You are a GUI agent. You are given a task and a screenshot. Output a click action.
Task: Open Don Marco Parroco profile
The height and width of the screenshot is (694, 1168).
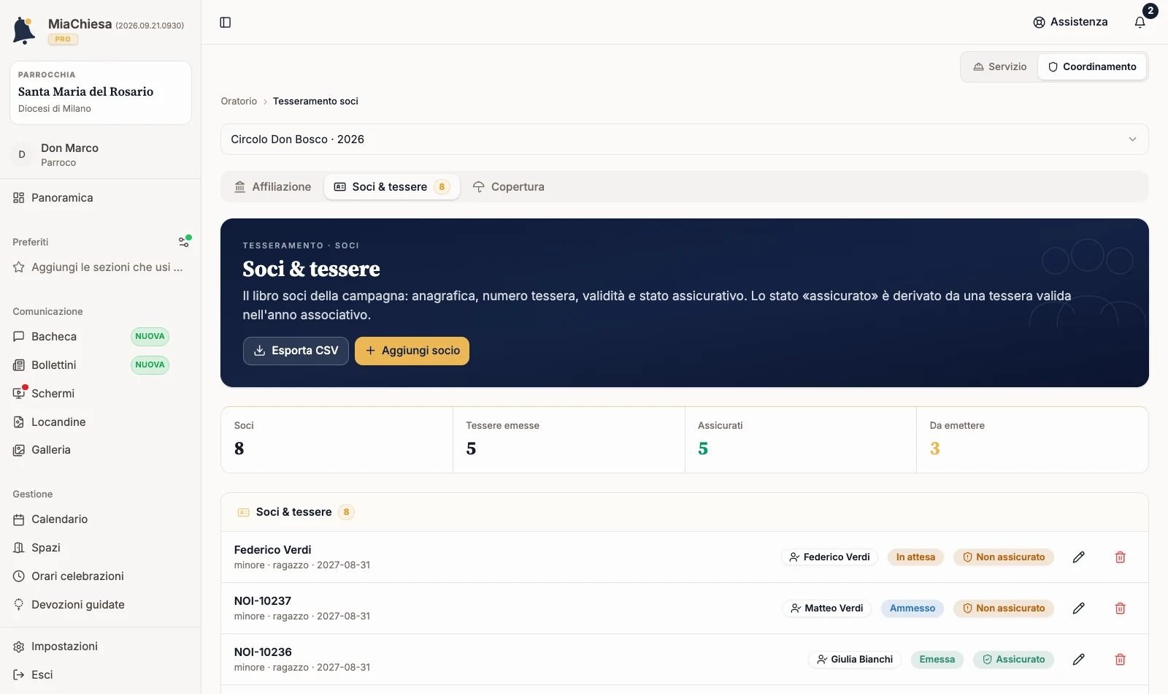tap(101, 155)
